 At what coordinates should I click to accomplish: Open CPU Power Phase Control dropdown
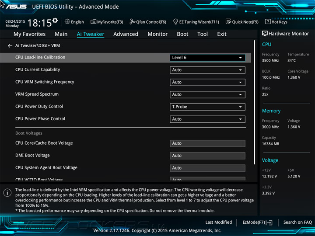pos(207,119)
